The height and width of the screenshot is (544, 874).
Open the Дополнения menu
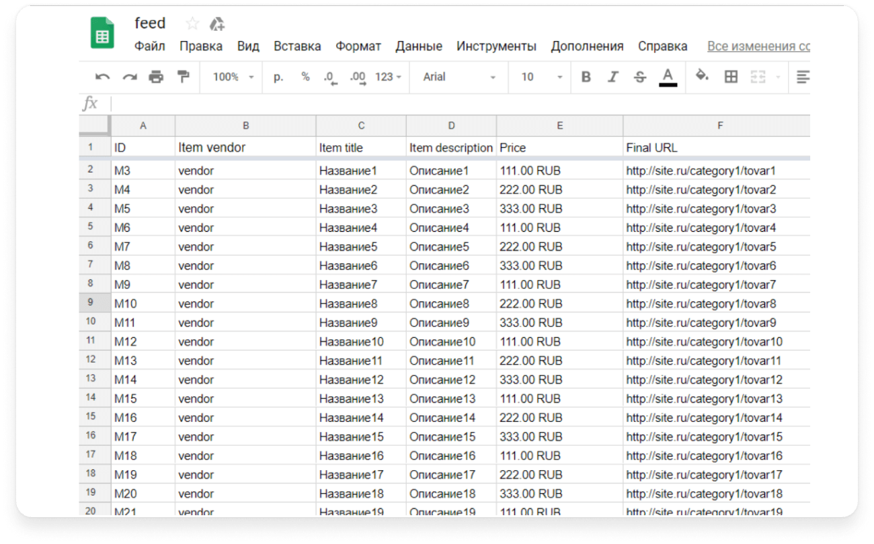pyautogui.click(x=587, y=46)
